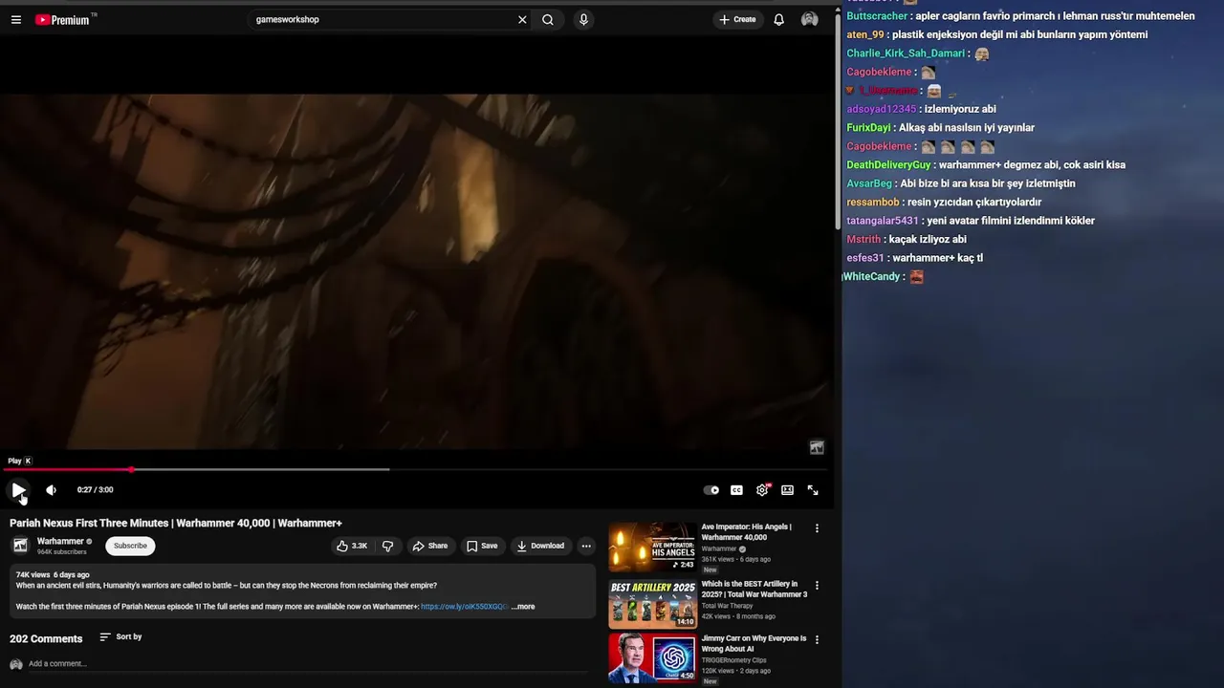The image size is (1224, 688).
Task: Clear the search box text
Action: click(x=522, y=19)
